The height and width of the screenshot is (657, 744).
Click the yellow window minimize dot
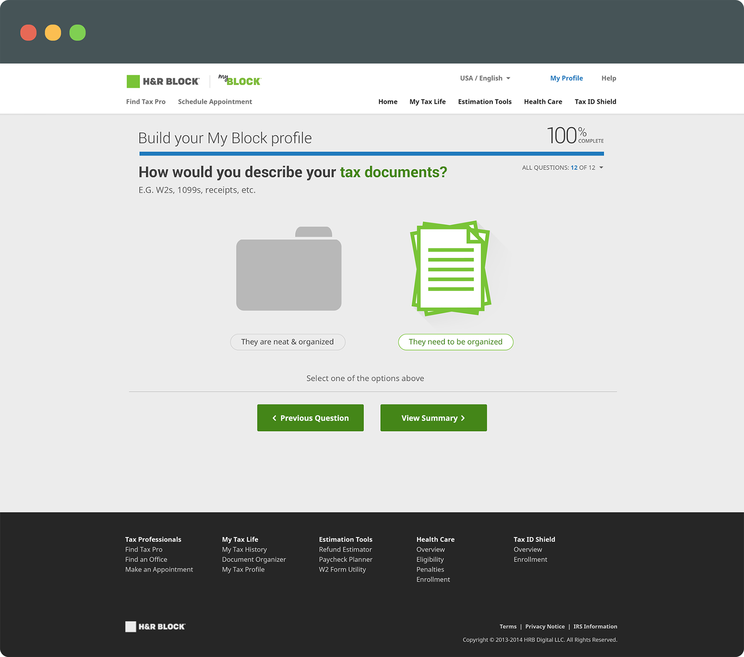[x=53, y=33]
